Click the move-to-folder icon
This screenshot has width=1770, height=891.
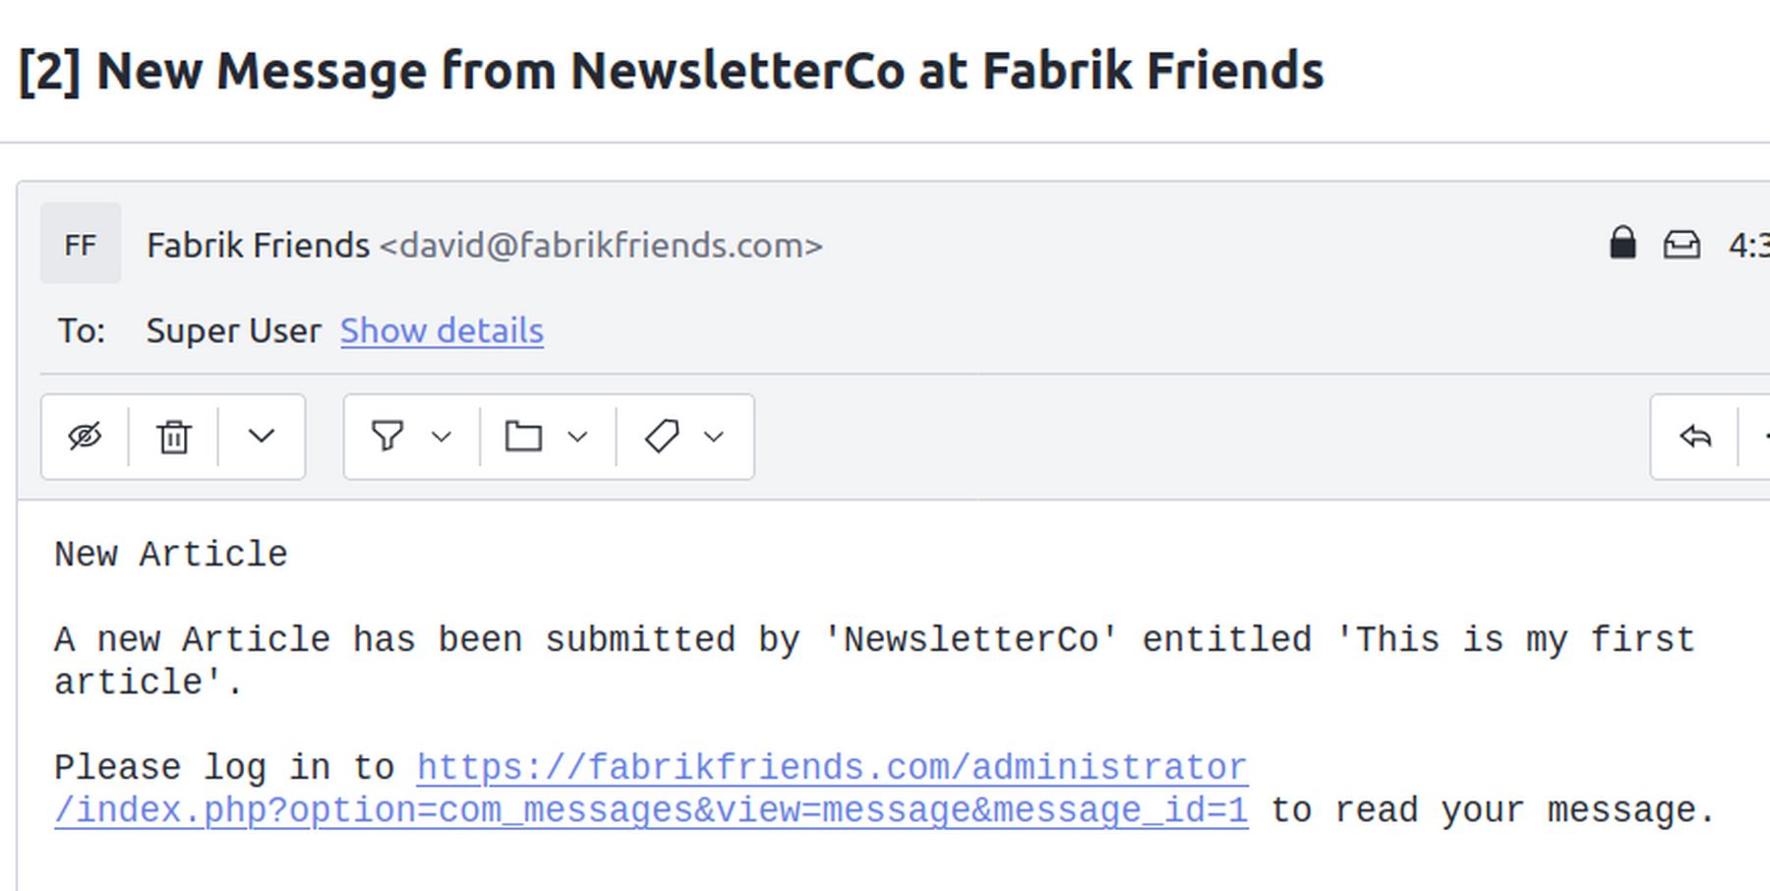click(523, 436)
